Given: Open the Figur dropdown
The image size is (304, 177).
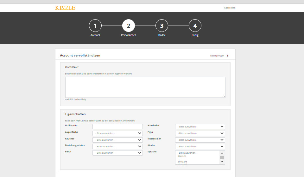Looking at the screenshot, I should [200, 133].
